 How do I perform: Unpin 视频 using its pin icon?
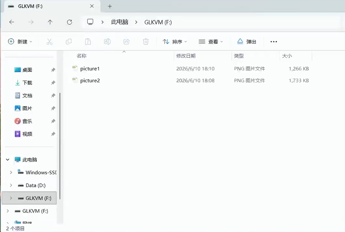click(x=53, y=134)
